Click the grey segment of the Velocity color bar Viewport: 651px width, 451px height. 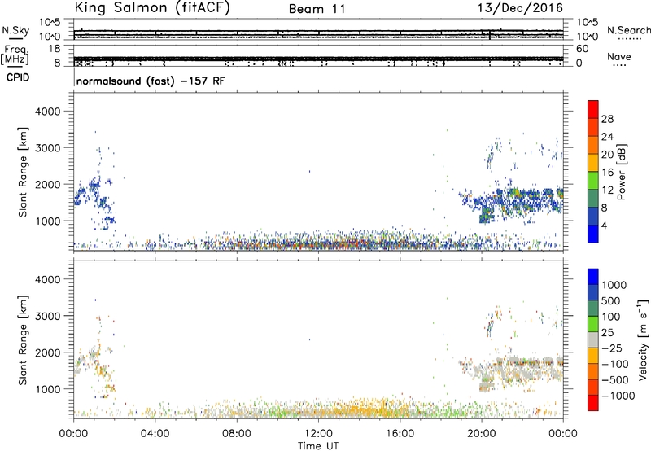coord(593,340)
